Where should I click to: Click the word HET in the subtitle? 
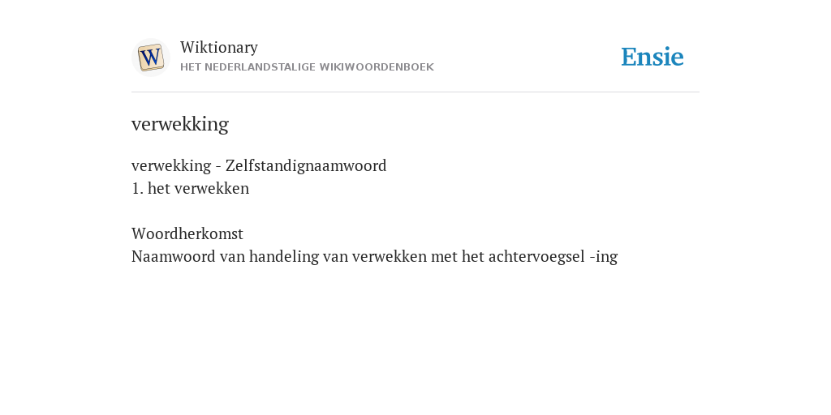(x=190, y=67)
